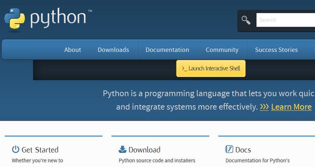Click the magnifying glass search icon
Screen dimensions: 315x167
[246, 20]
